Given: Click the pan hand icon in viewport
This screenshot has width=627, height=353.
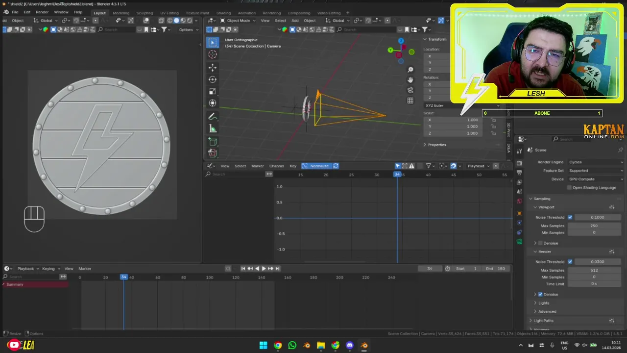Looking at the screenshot, I should (410, 80).
